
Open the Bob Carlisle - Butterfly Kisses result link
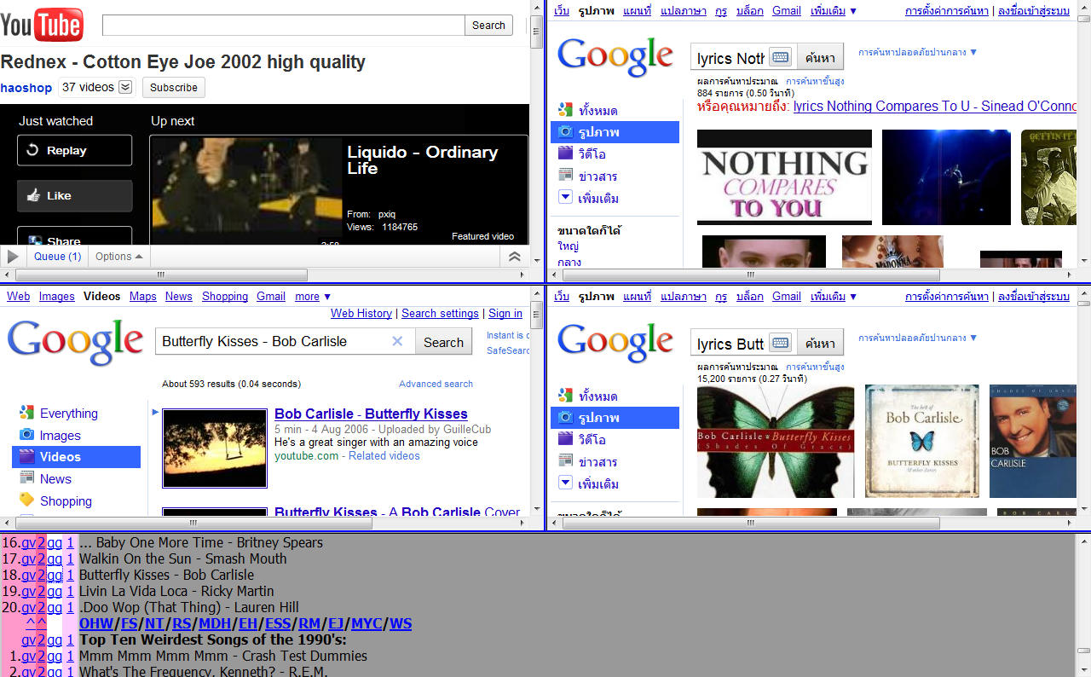[x=371, y=414]
